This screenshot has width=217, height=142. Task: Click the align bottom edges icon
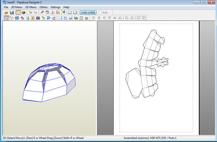120,18
